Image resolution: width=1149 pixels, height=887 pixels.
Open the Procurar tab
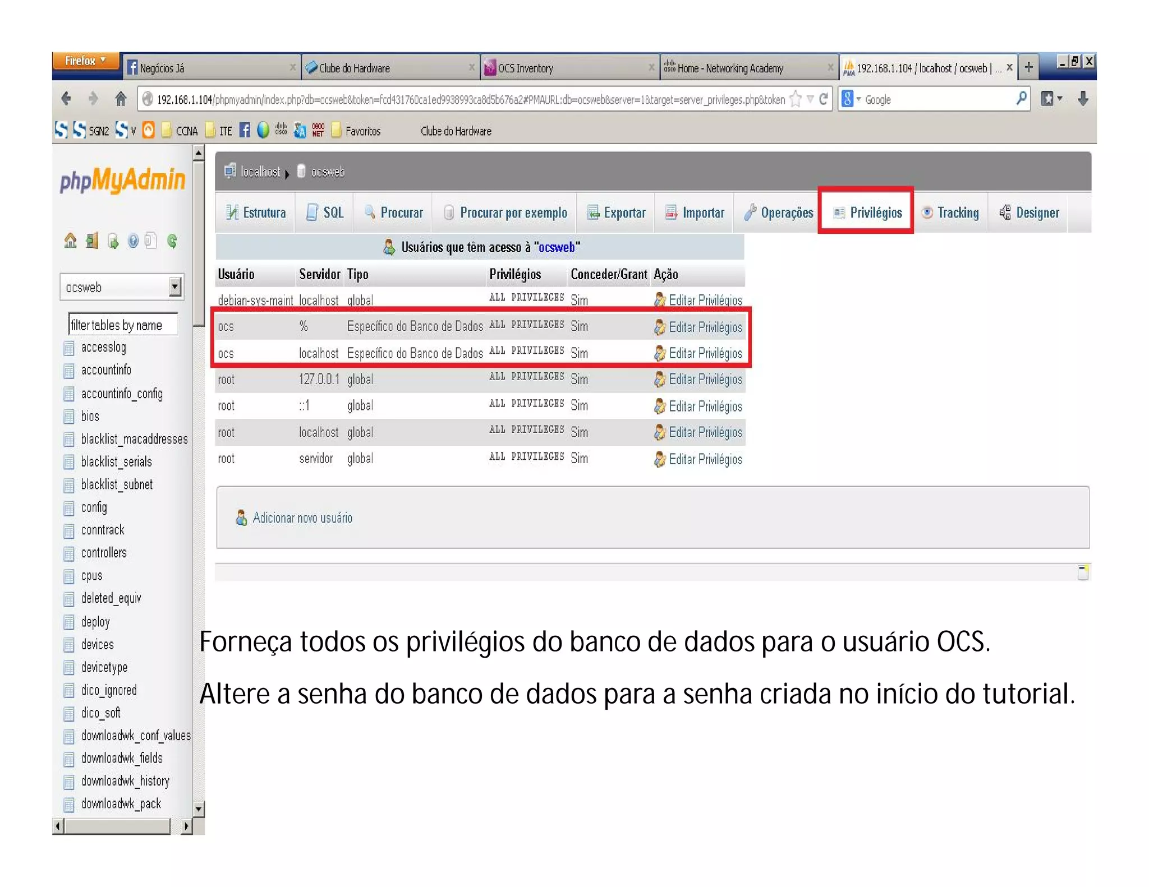point(393,212)
